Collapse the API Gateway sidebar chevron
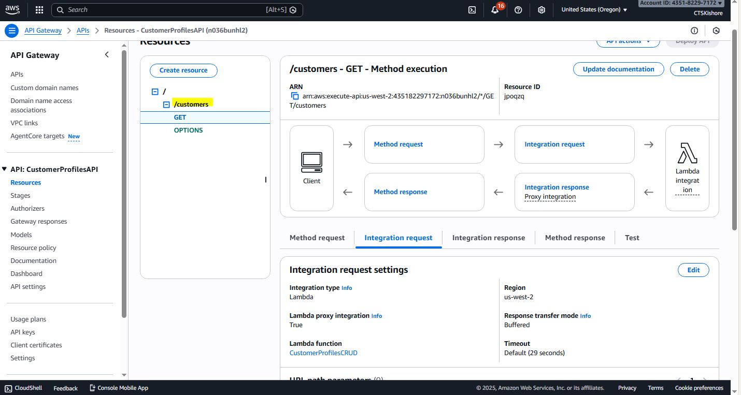The width and height of the screenshot is (741, 395). [x=107, y=55]
